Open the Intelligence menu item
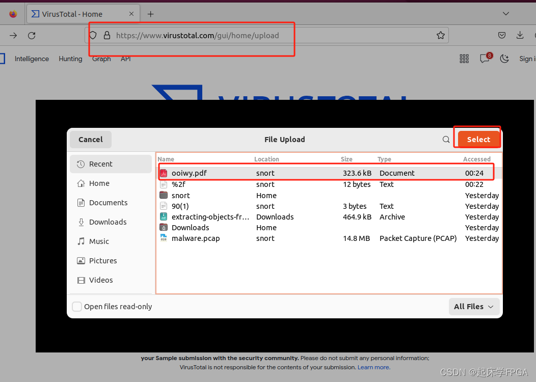536x382 pixels. [x=32, y=59]
